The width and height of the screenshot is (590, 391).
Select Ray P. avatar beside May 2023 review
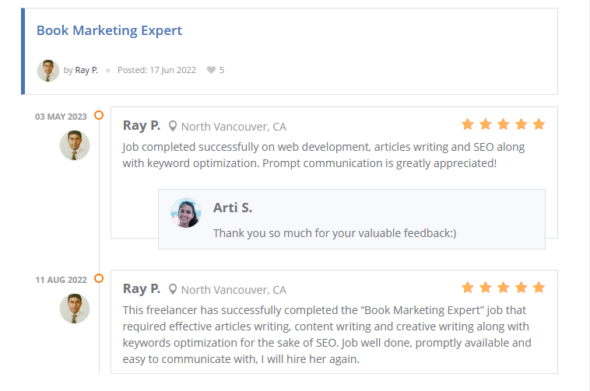tap(75, 145)
